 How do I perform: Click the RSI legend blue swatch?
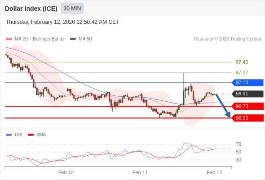click(x=9, y=135)
